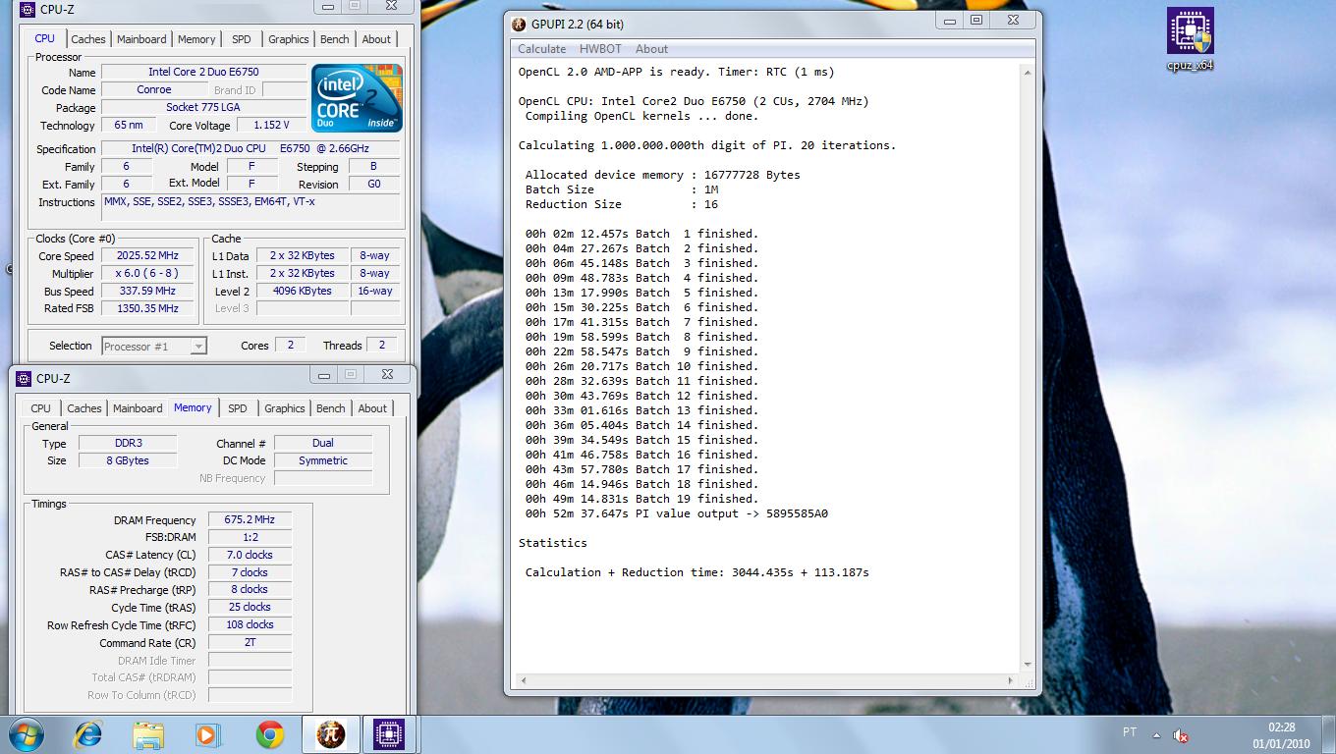This screenshot has width=1336, height=754.
Task: Click the GPUPI horizontal scrollbar right arrow
Action: (1011, 680)
